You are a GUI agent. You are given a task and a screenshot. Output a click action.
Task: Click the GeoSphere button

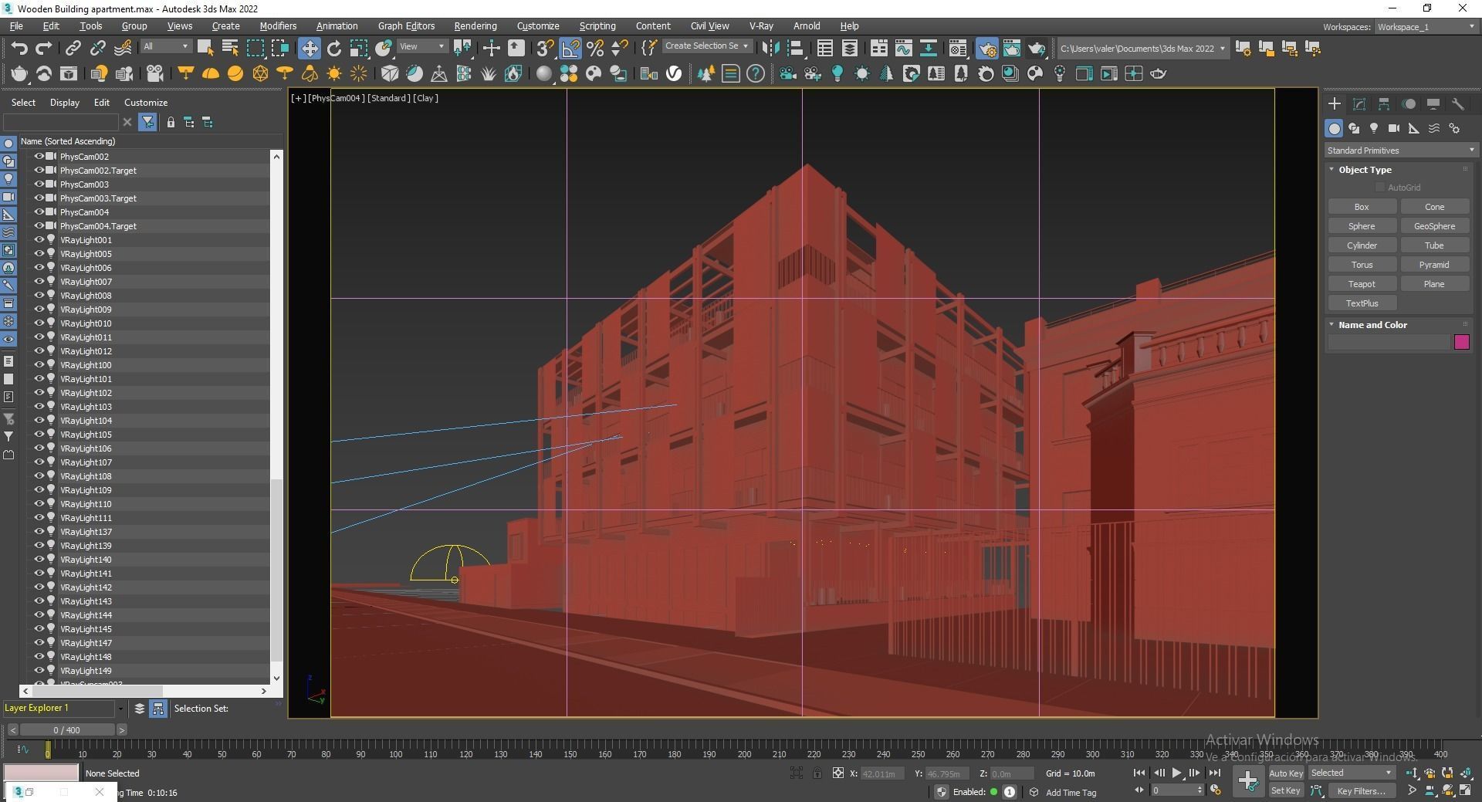1434,226
